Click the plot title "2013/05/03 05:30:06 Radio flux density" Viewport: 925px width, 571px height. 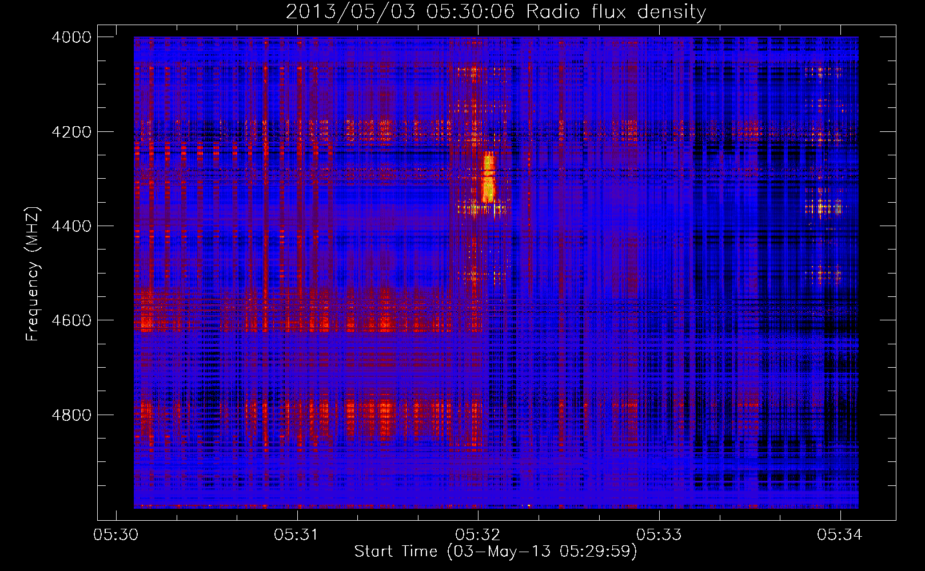[x=496, y=11]
